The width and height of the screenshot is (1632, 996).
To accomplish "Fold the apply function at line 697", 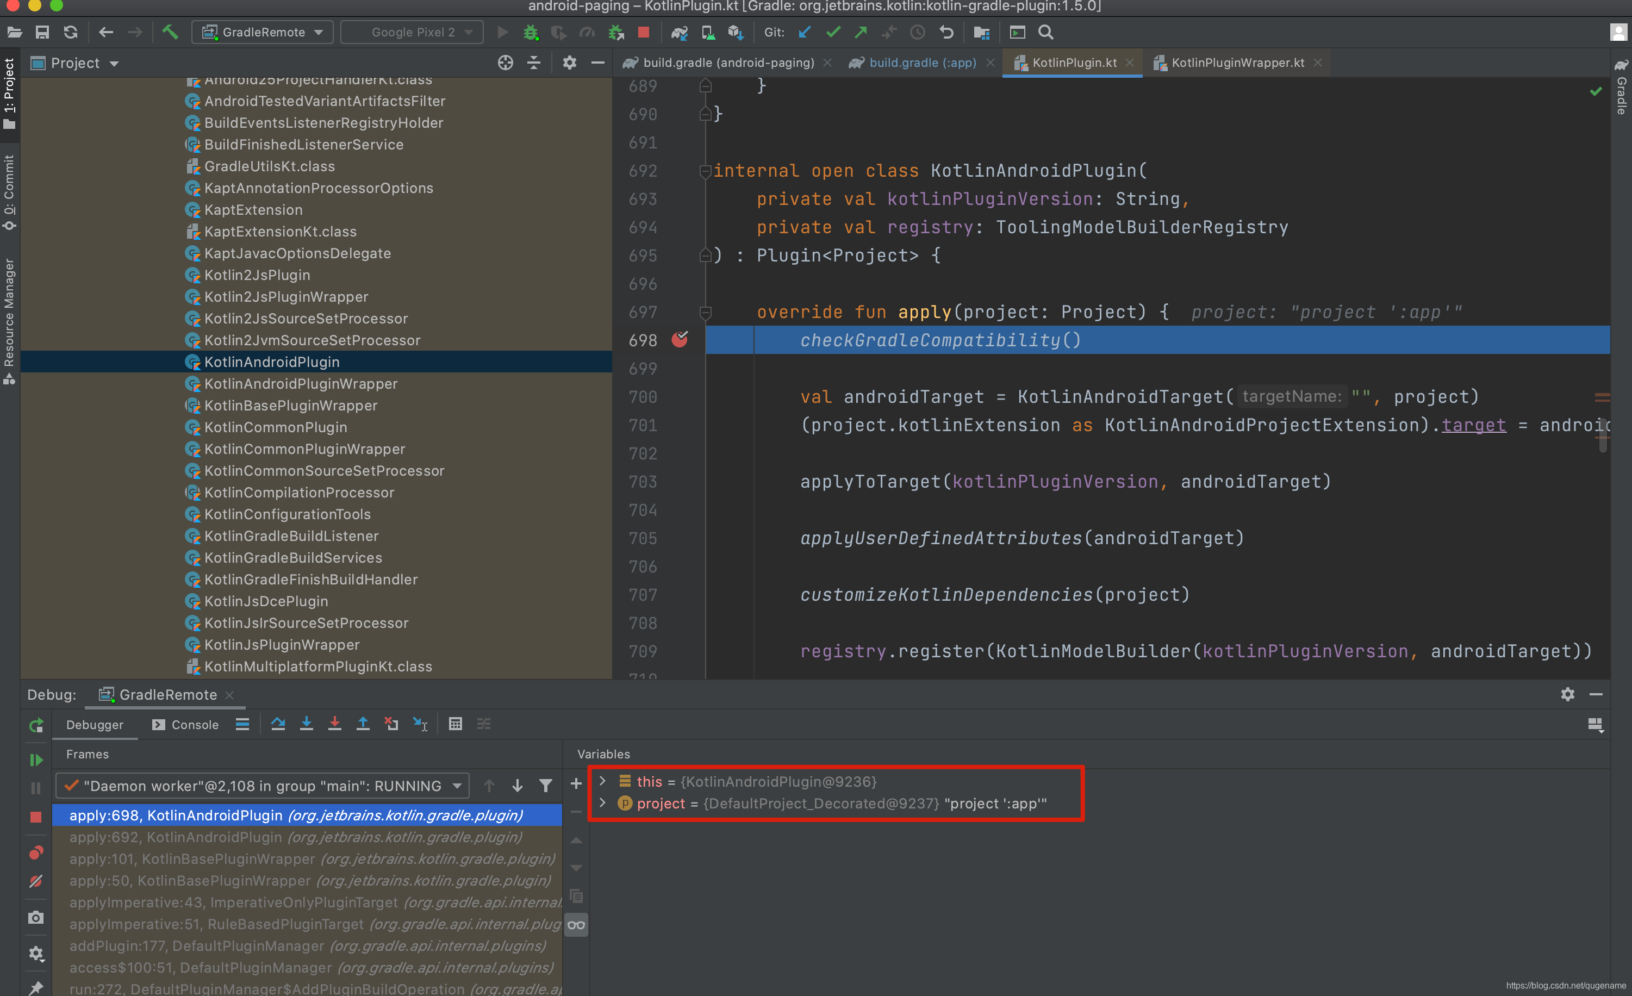I will point(706,312).
